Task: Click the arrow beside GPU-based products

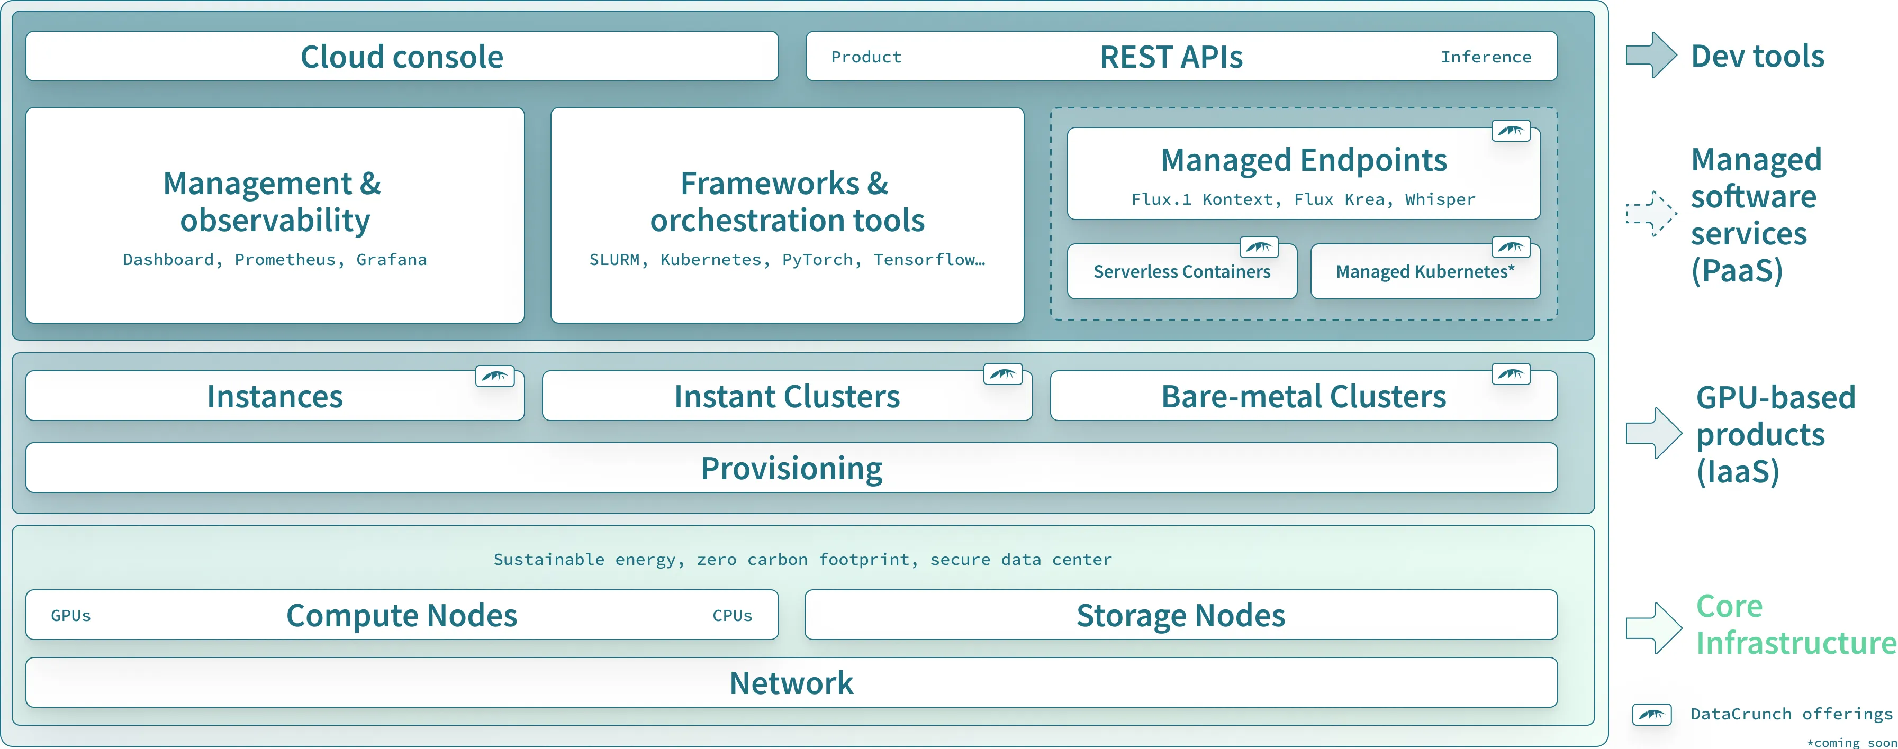Action: (x=1654, y=433)
